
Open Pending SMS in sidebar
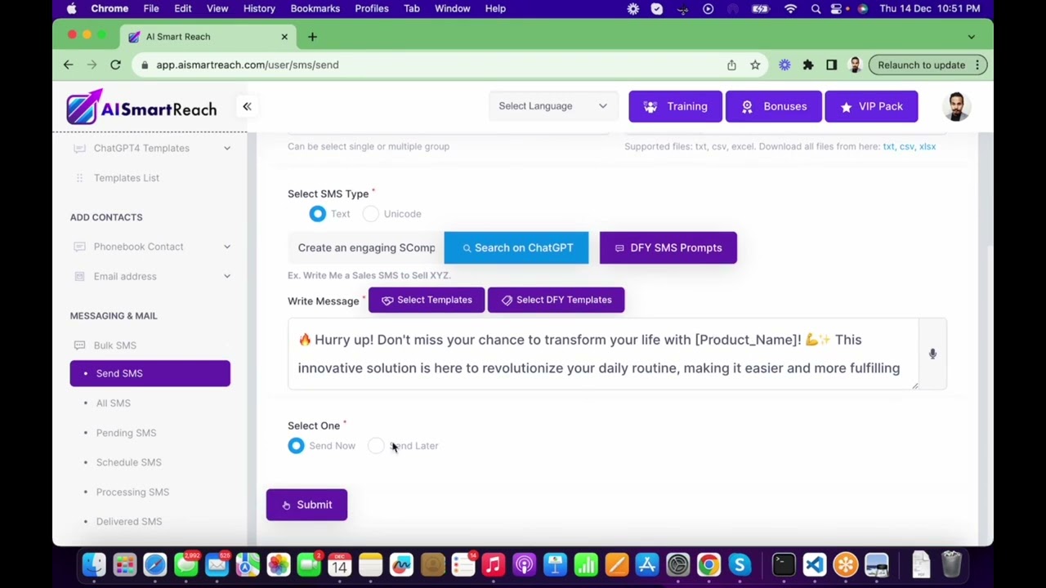126,433
